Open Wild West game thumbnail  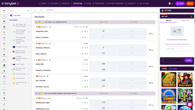point(185,80)
